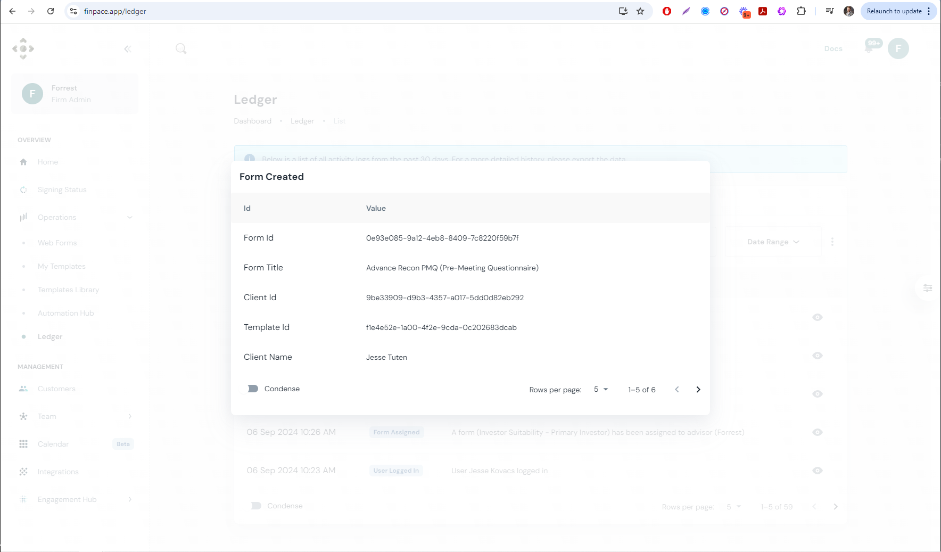The width and height of the screenshot is (941, 552).
Task: Open the purple feather extension icon
Action: tap(686, 11)
